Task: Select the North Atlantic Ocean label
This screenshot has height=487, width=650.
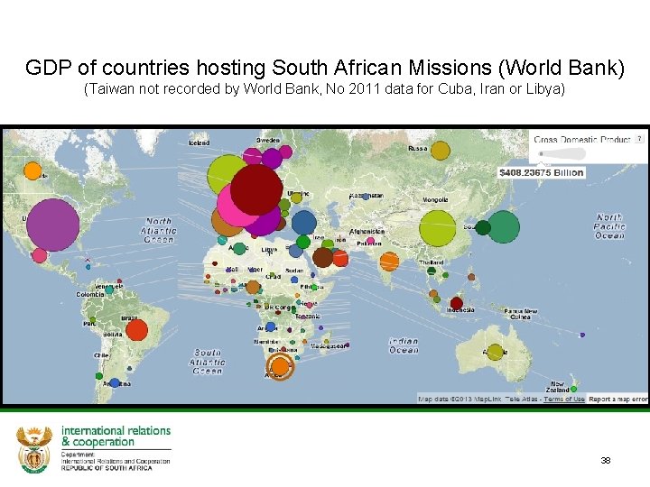Action: 159,231
